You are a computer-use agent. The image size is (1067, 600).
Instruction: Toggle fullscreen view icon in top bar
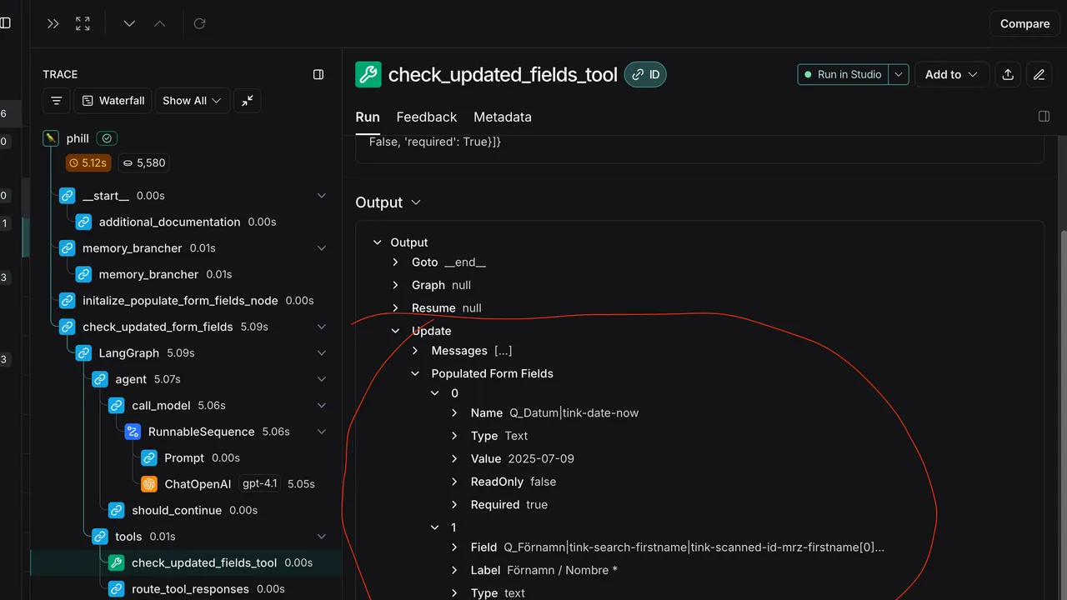83,23
